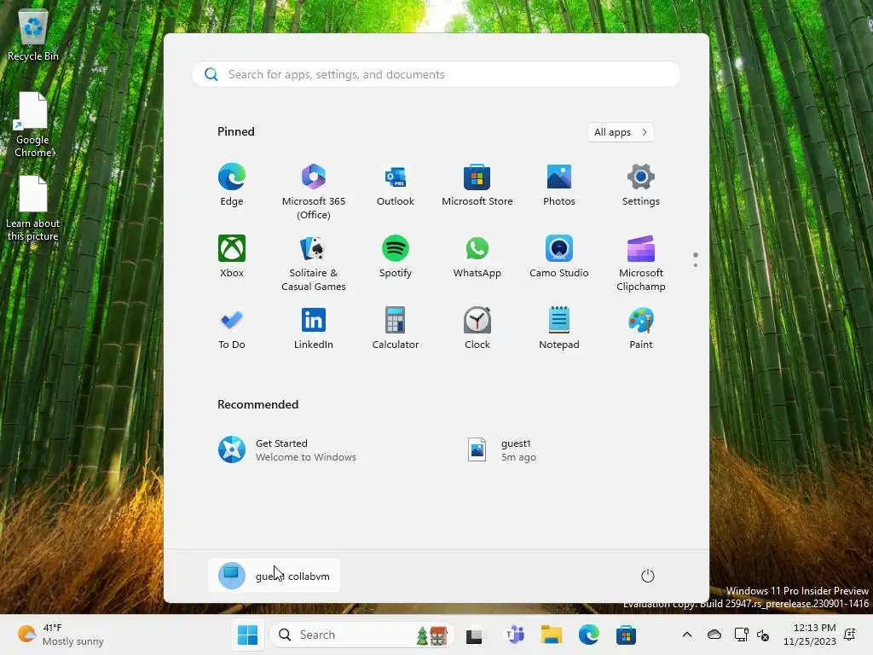The height and width of the screenshot is (655, 873).
Task: Open File Explorer on the taskbar
Action: (x=552, y=635)
